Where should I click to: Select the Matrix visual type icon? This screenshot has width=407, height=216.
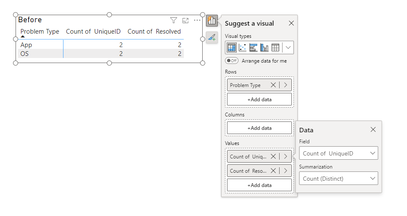(x=231, y=47)
